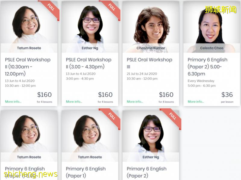Viewport: 241px width, 180px height.
Task: Click the FULL ribbon on the 3.00 - 4.30pm workshop card
Action: point(111,8)
